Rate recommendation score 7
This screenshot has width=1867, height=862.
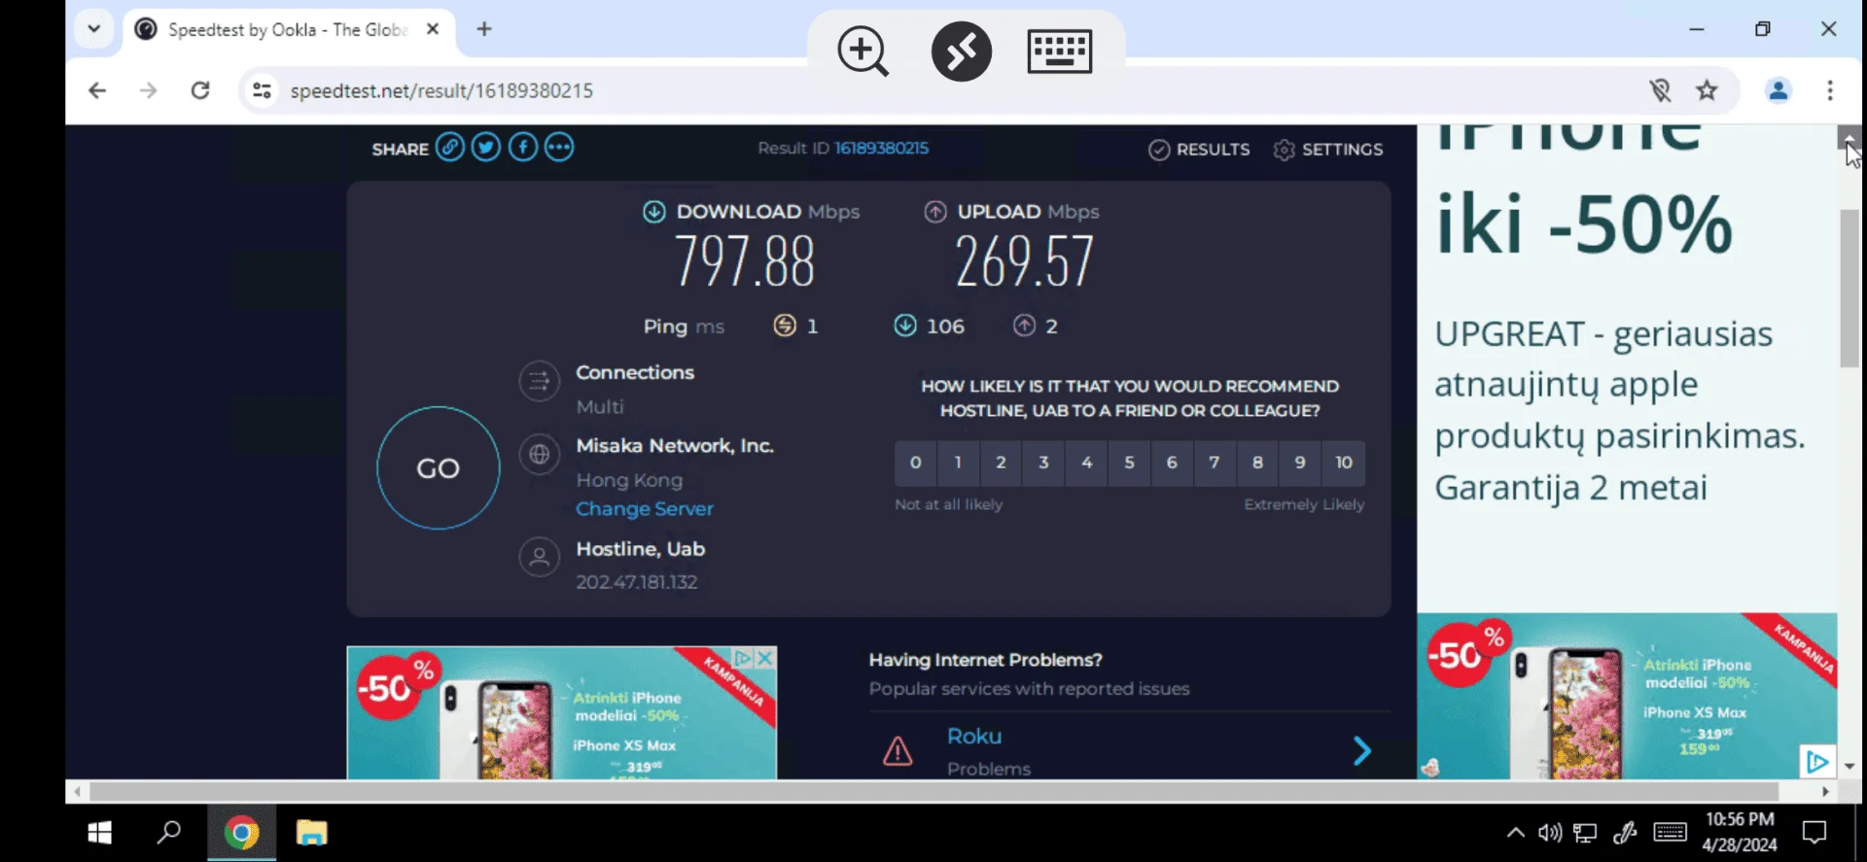tap(1215, 463)
